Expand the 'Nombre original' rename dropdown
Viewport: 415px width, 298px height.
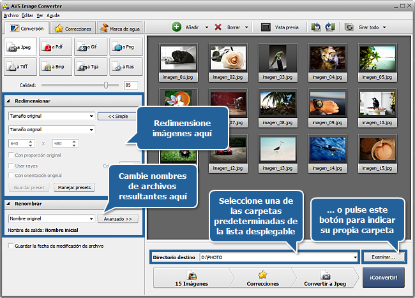pos(91,218)
